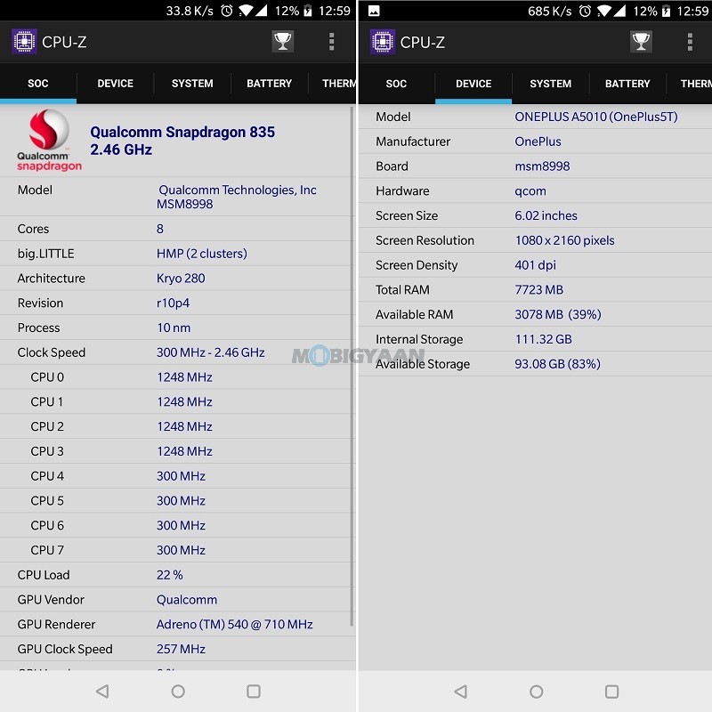Open overflow menu in right CPU-Z screen
Image resolution: width=712 pixels, height=712 pixels.
[x=690, y=42]
